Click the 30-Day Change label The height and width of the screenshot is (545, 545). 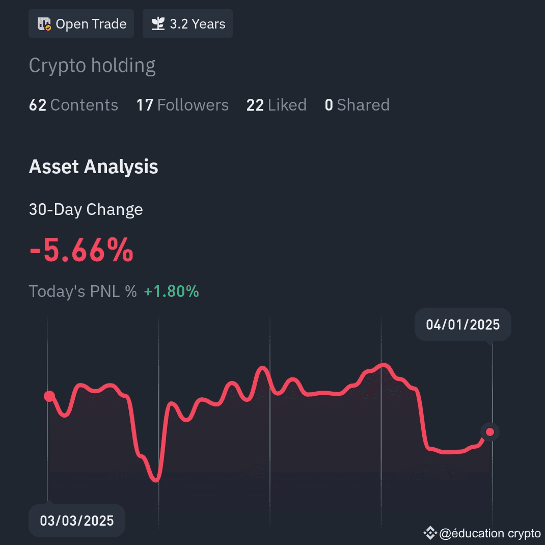click(86, 209)
